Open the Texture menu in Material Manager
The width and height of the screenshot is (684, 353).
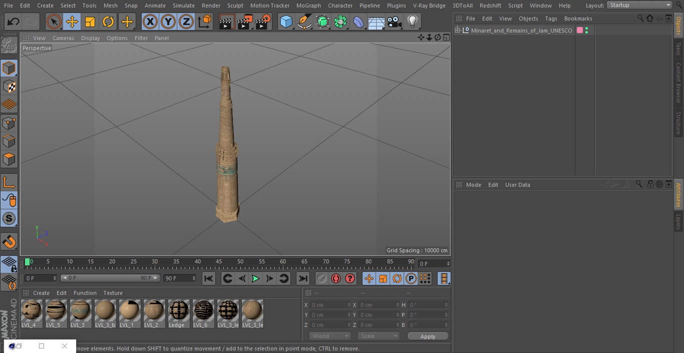coord(113,293)
